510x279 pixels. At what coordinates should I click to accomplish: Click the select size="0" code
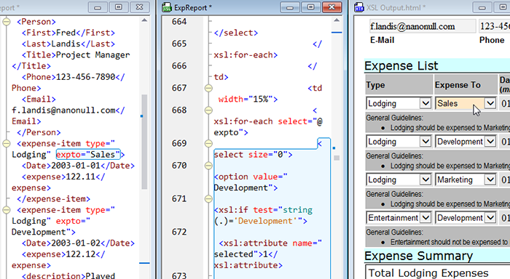pos(253,155)
